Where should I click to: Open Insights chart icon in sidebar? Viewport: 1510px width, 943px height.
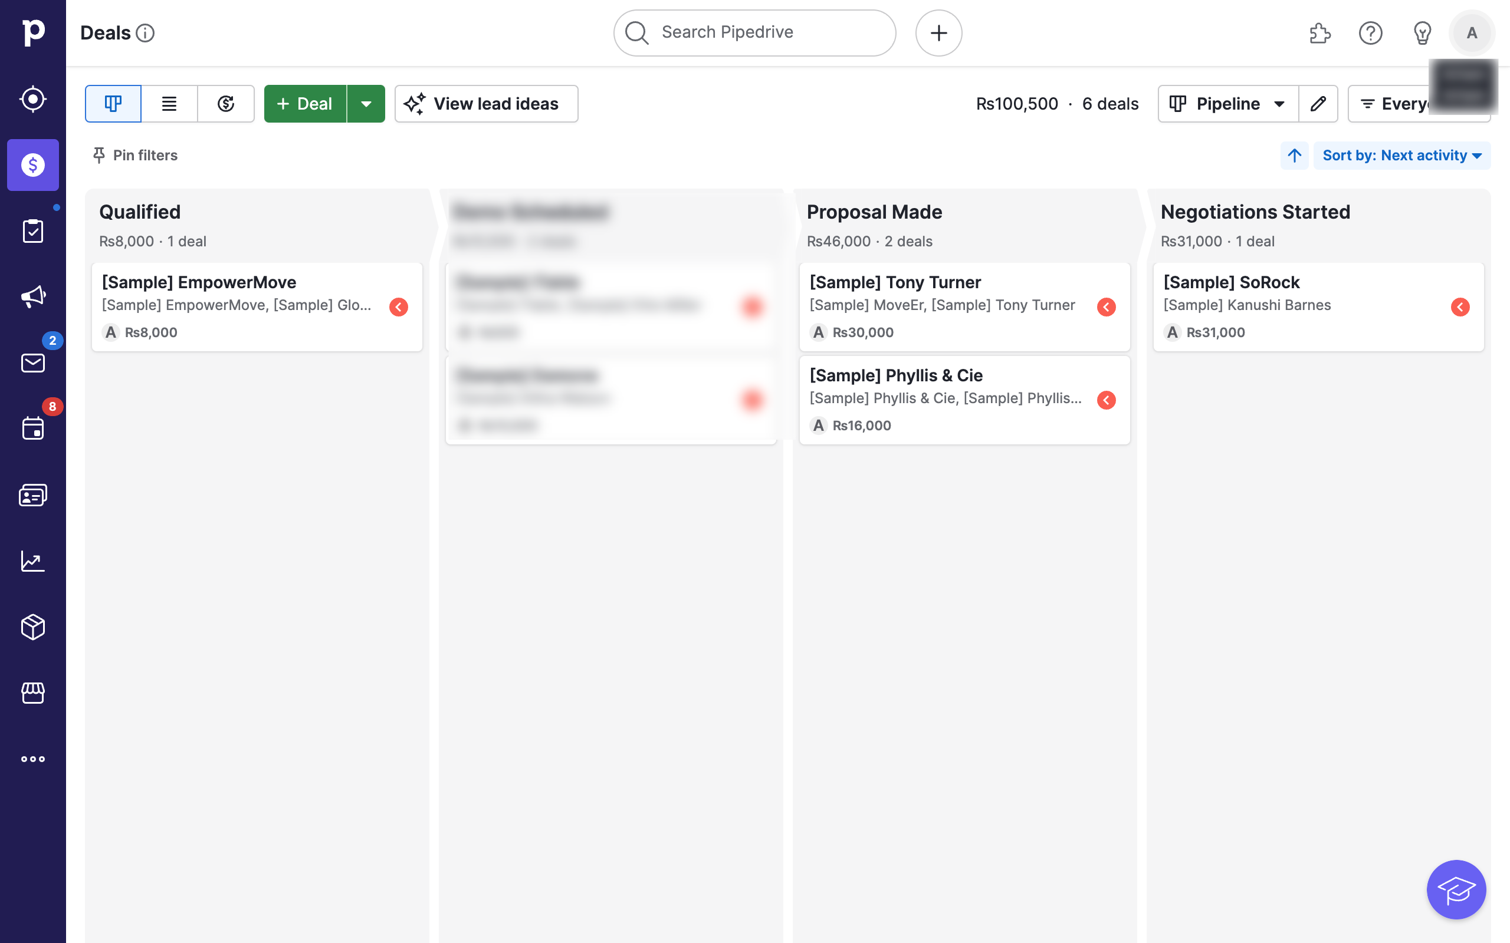32,560
